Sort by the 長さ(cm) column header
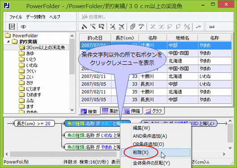The image size is (237, 168). pyautogui.click(x=125, y=38)
